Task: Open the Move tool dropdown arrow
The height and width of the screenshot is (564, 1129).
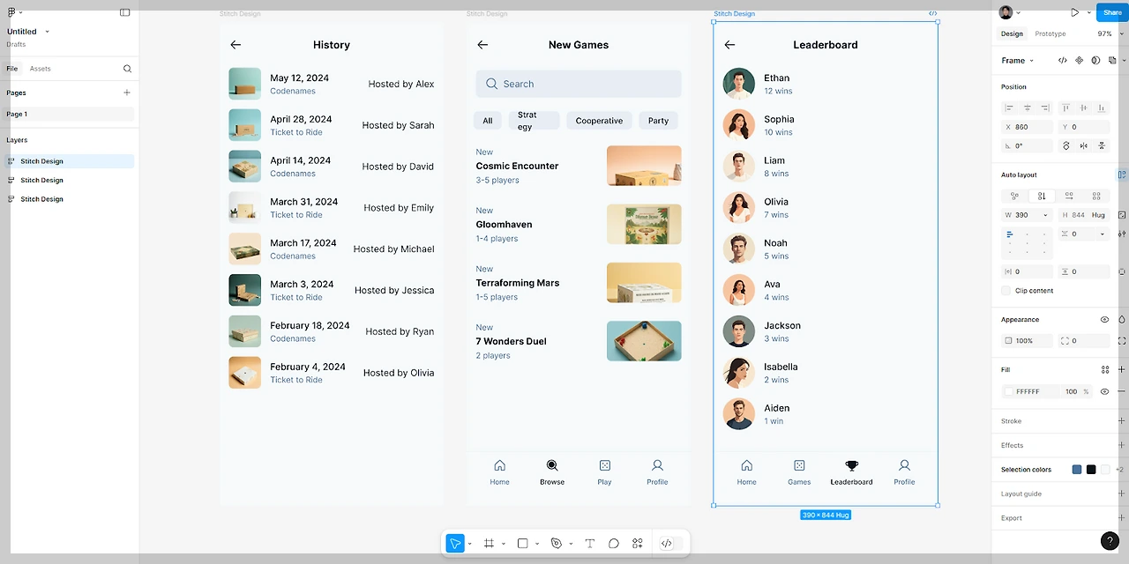Action: point(469,544)
